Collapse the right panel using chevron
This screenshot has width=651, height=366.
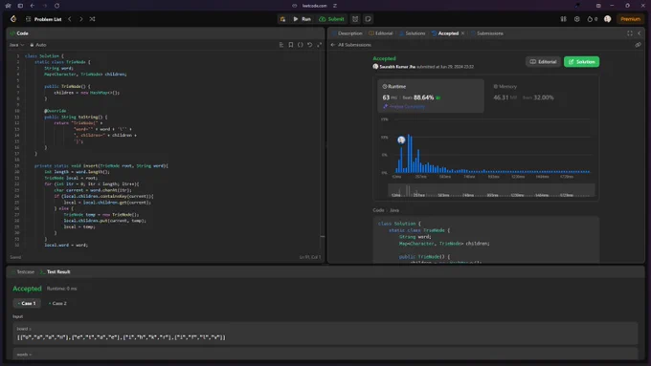pyautogui.click(x=640, y=33)
